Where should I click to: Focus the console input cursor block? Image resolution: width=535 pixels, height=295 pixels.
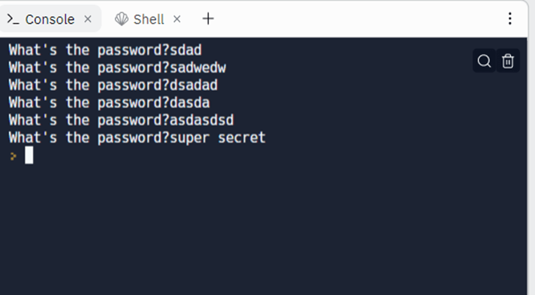point(29,156)
